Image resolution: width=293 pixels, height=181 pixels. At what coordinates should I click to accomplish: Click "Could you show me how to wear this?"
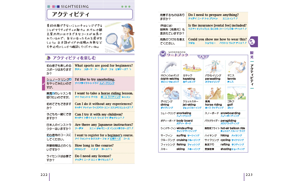click(217, 40)
